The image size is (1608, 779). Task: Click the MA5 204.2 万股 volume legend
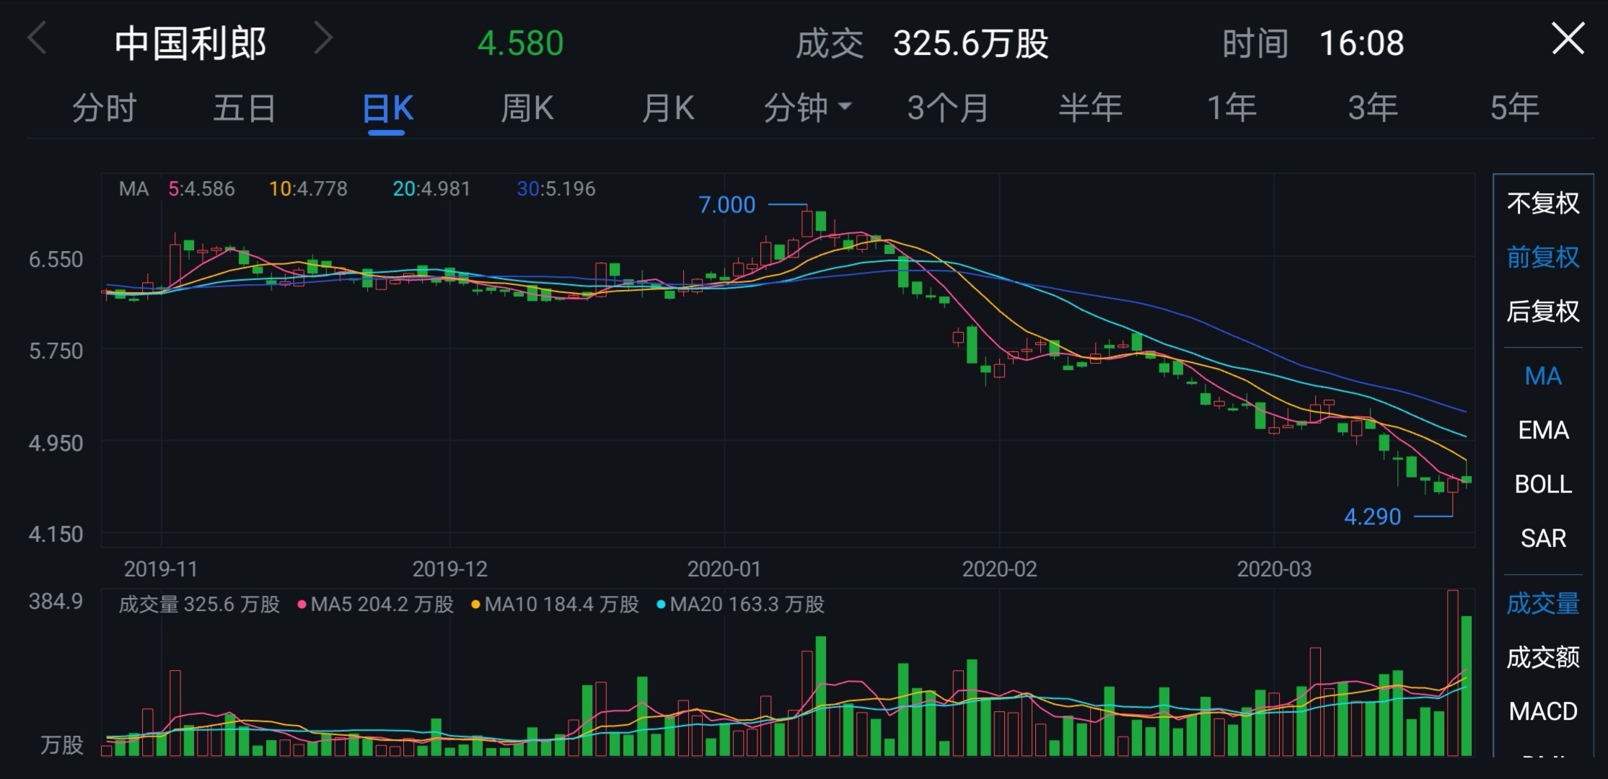(x=376, y=604)
